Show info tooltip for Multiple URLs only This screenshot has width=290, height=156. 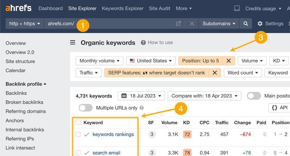coord(141,108)
